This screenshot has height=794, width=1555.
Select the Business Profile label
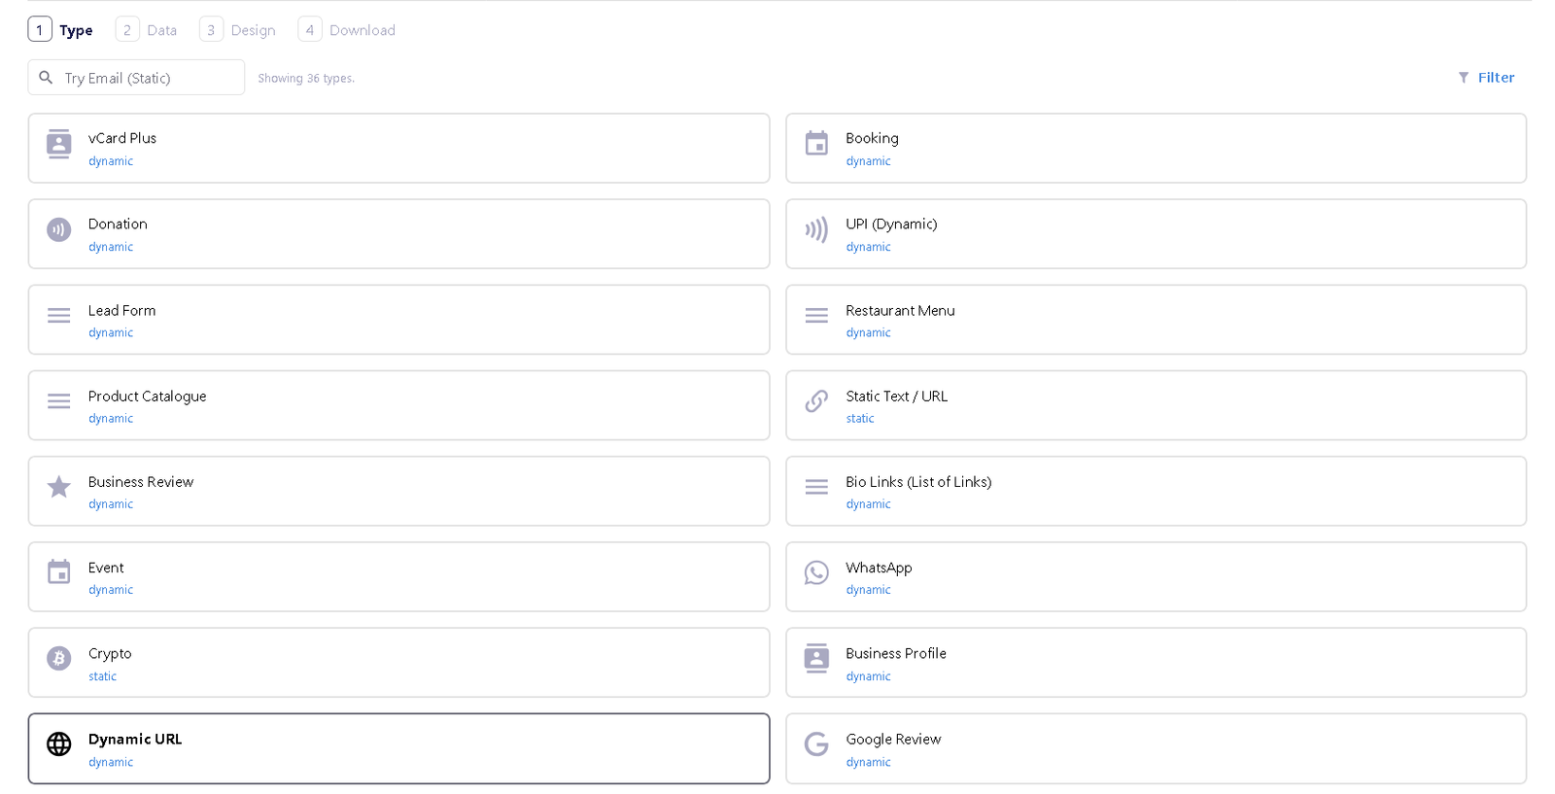(x=896, y=653)
